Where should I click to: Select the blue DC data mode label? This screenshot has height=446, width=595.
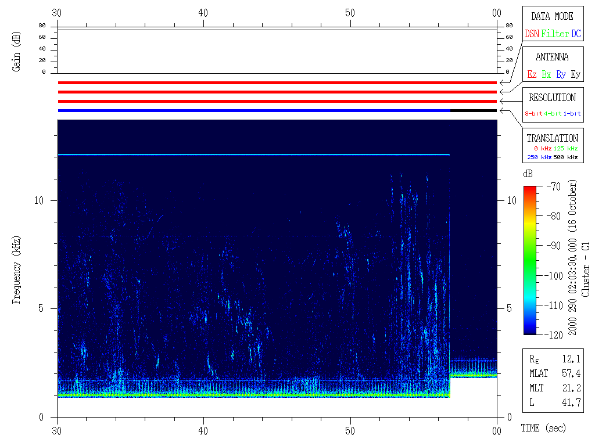tap(576, 34)
